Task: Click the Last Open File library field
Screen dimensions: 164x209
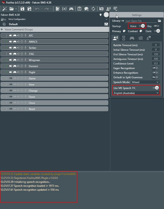Action: coord(141,21)
